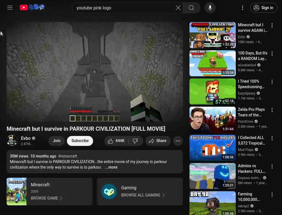Screen dimensions: 282x215
Task: Click the magnifier search button
Action: pos(191,8)
